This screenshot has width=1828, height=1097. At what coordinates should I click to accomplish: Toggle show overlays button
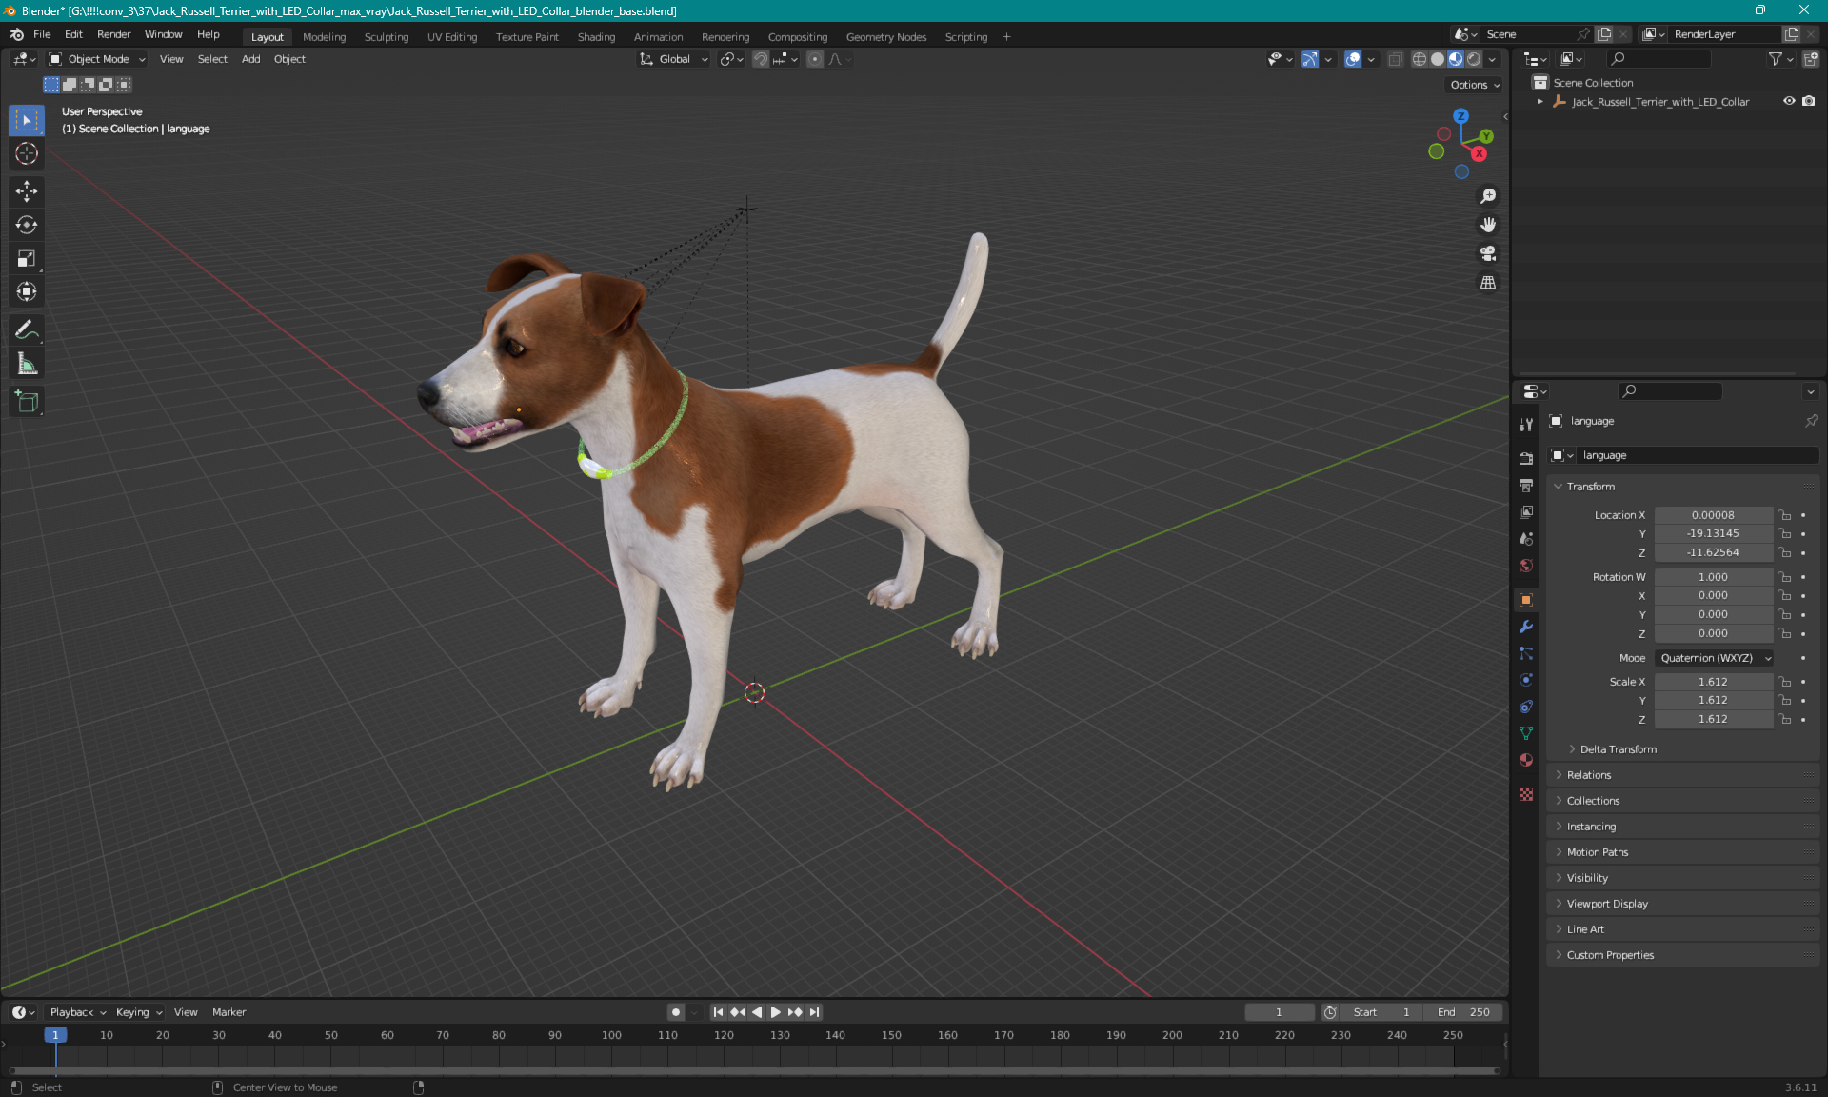1353,59
